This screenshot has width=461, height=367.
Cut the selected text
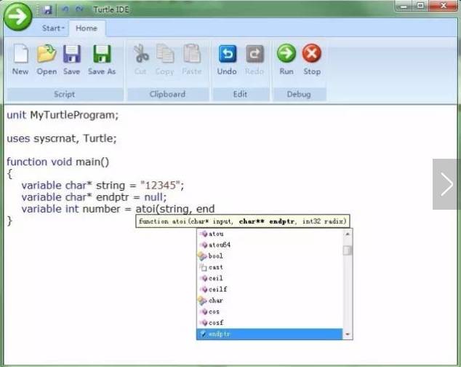140,60
